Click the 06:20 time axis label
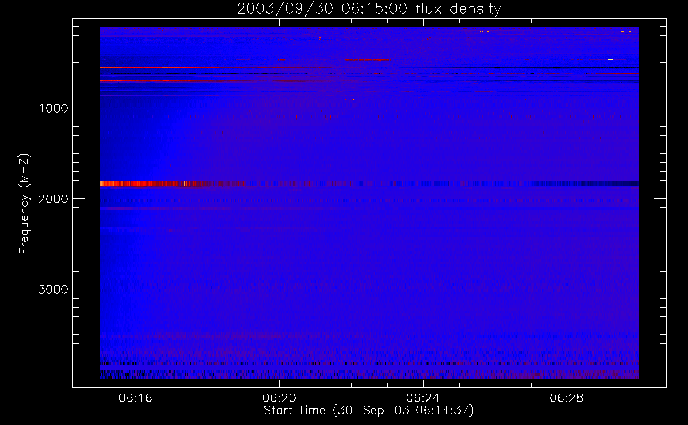 click(x=279, y=398)
